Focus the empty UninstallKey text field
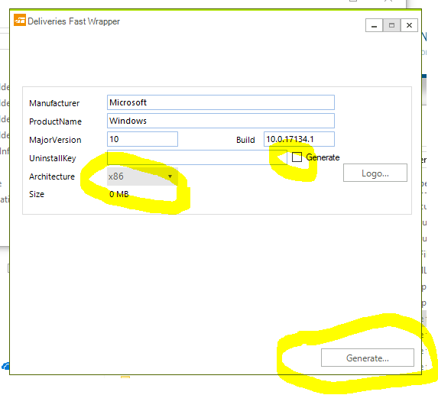 [197, 157]
